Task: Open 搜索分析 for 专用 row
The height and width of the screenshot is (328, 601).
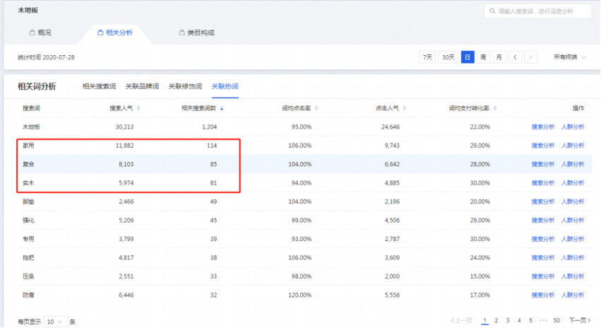Action: point(543,239)
